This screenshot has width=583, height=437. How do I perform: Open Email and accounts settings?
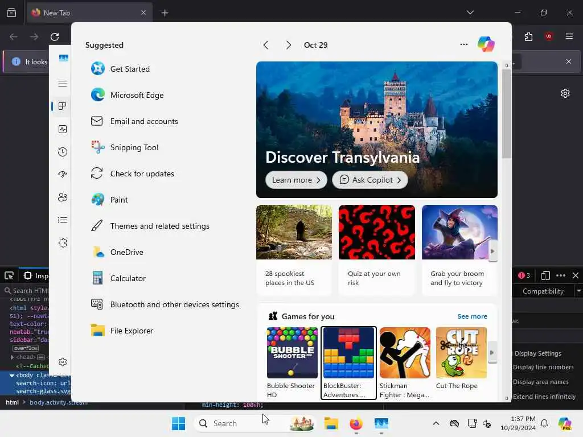tap(134, 121)
